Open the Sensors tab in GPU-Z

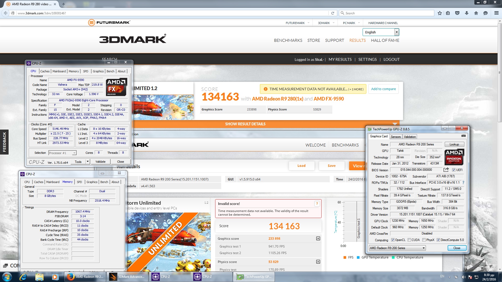point(396,137)
